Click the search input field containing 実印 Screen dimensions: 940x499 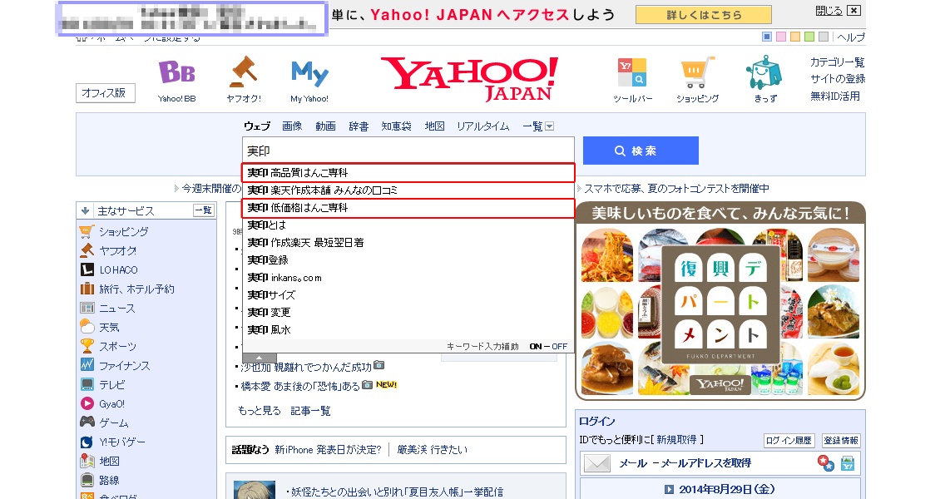pyautogui.click(x=408, y=151)
